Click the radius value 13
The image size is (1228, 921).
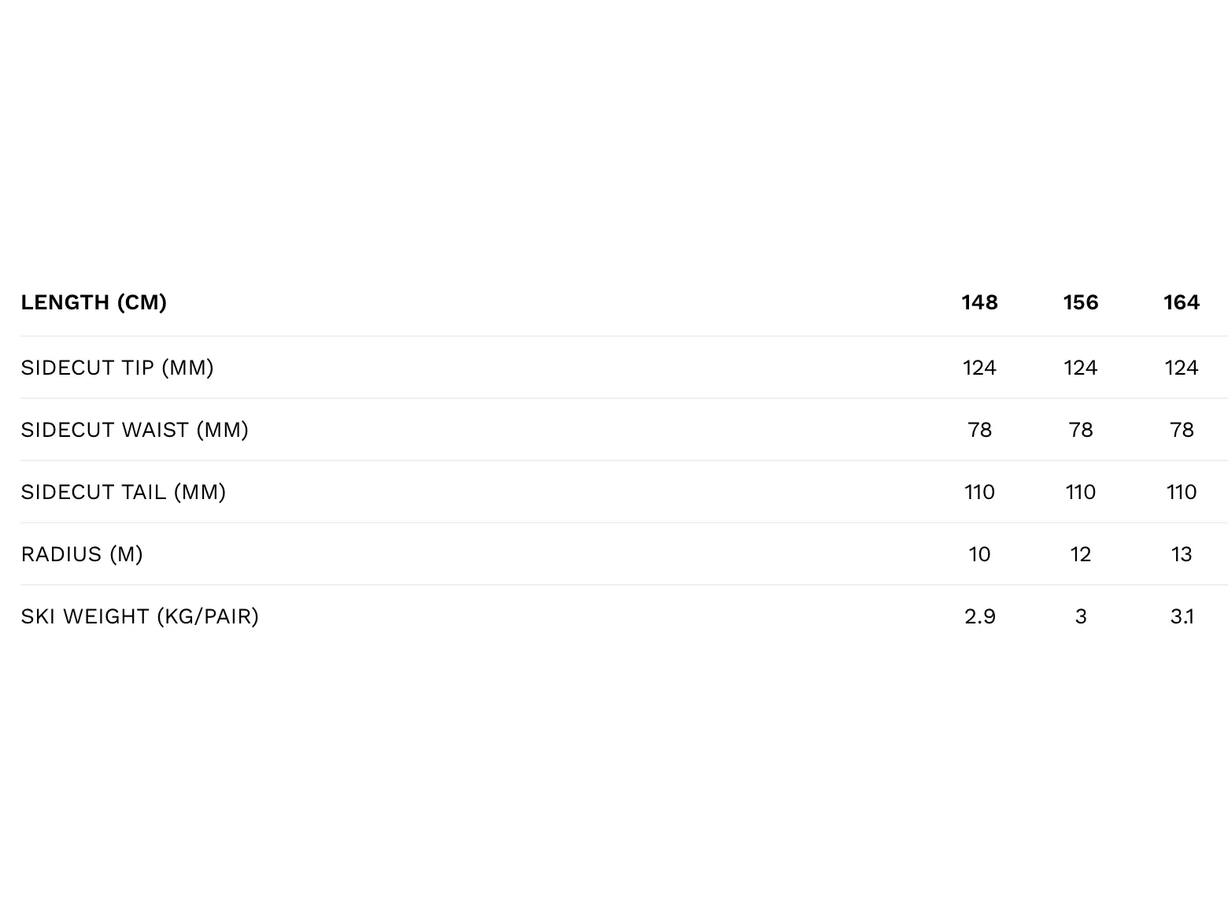click(1182, 554)
